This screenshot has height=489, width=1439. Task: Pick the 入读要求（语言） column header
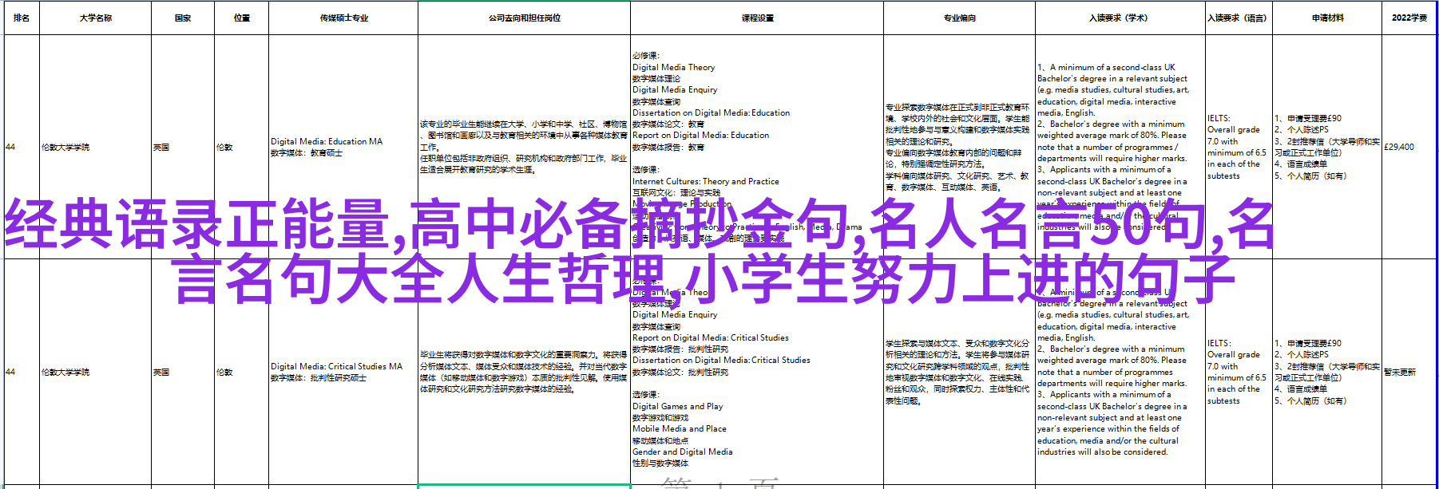(x=1239, y=18)
